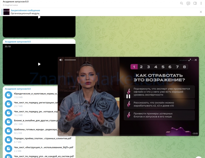Screen dimensions: 205x158
Task: Pause the floating video playback
Action: [128, 96]
